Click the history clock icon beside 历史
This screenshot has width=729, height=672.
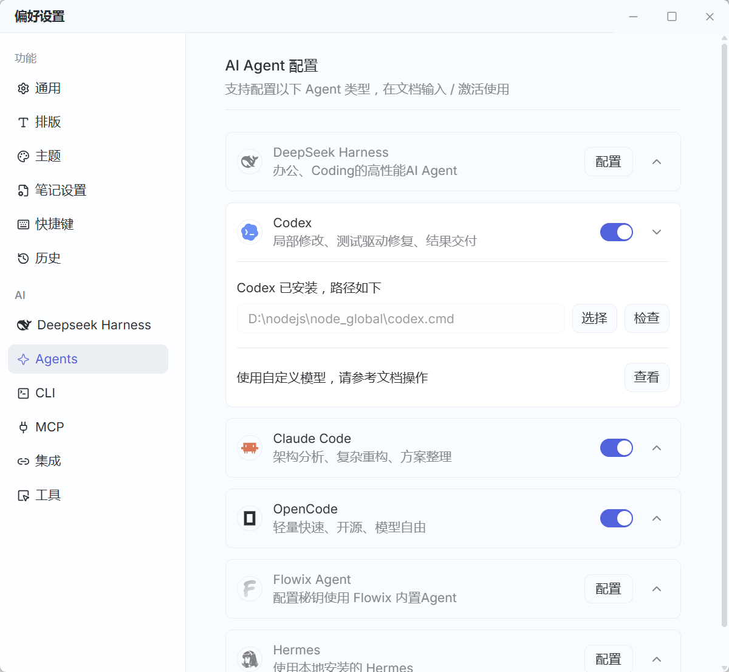coord(23,259)
